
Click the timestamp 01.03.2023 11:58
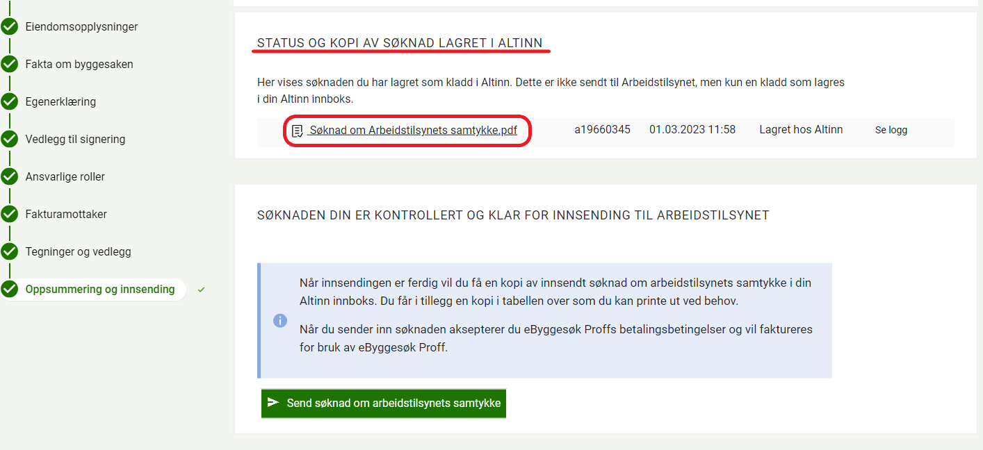click(x=692, y=130)
